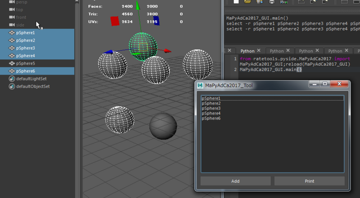This screenshot has height=198, width=360.
Task: Click the Print button
Action: [x=310, y=181]
